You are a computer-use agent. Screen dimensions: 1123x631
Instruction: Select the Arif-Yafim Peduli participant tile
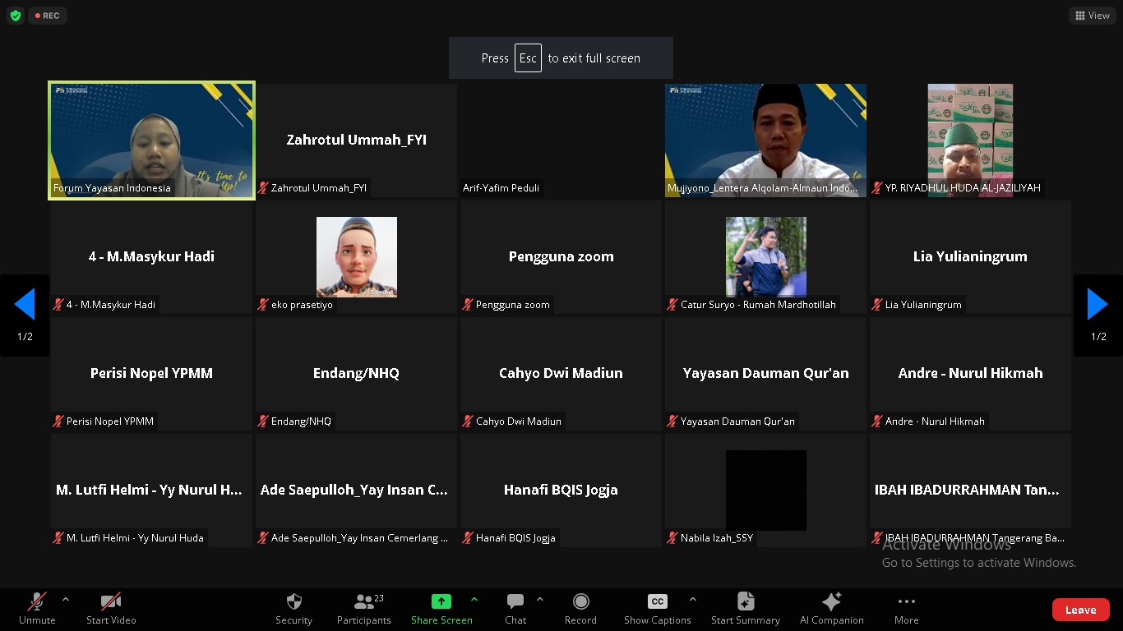(561, 140)
